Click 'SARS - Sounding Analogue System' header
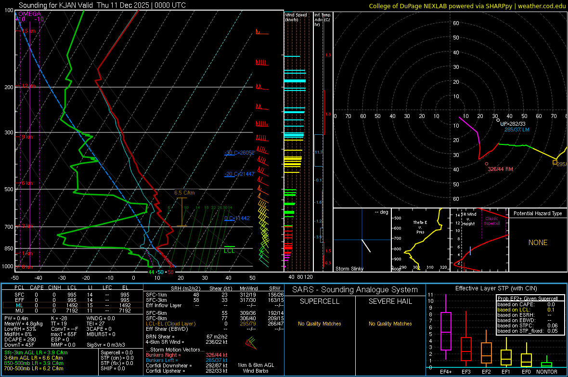This screenshot has width=568, height=377. pyautogui.click(x=355, y=290)
